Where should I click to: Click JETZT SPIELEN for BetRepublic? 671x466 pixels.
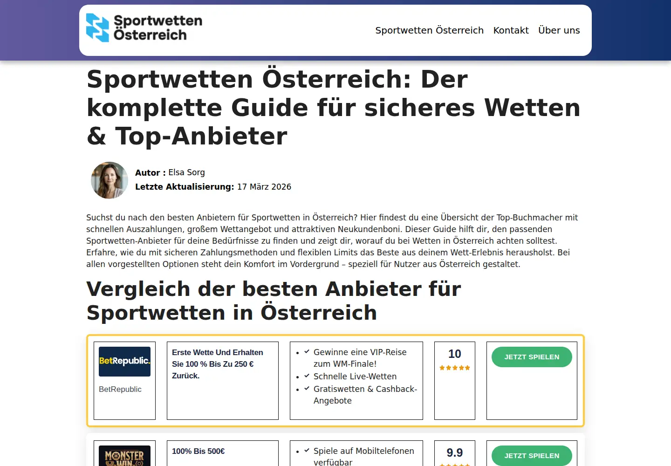point(532,357)
